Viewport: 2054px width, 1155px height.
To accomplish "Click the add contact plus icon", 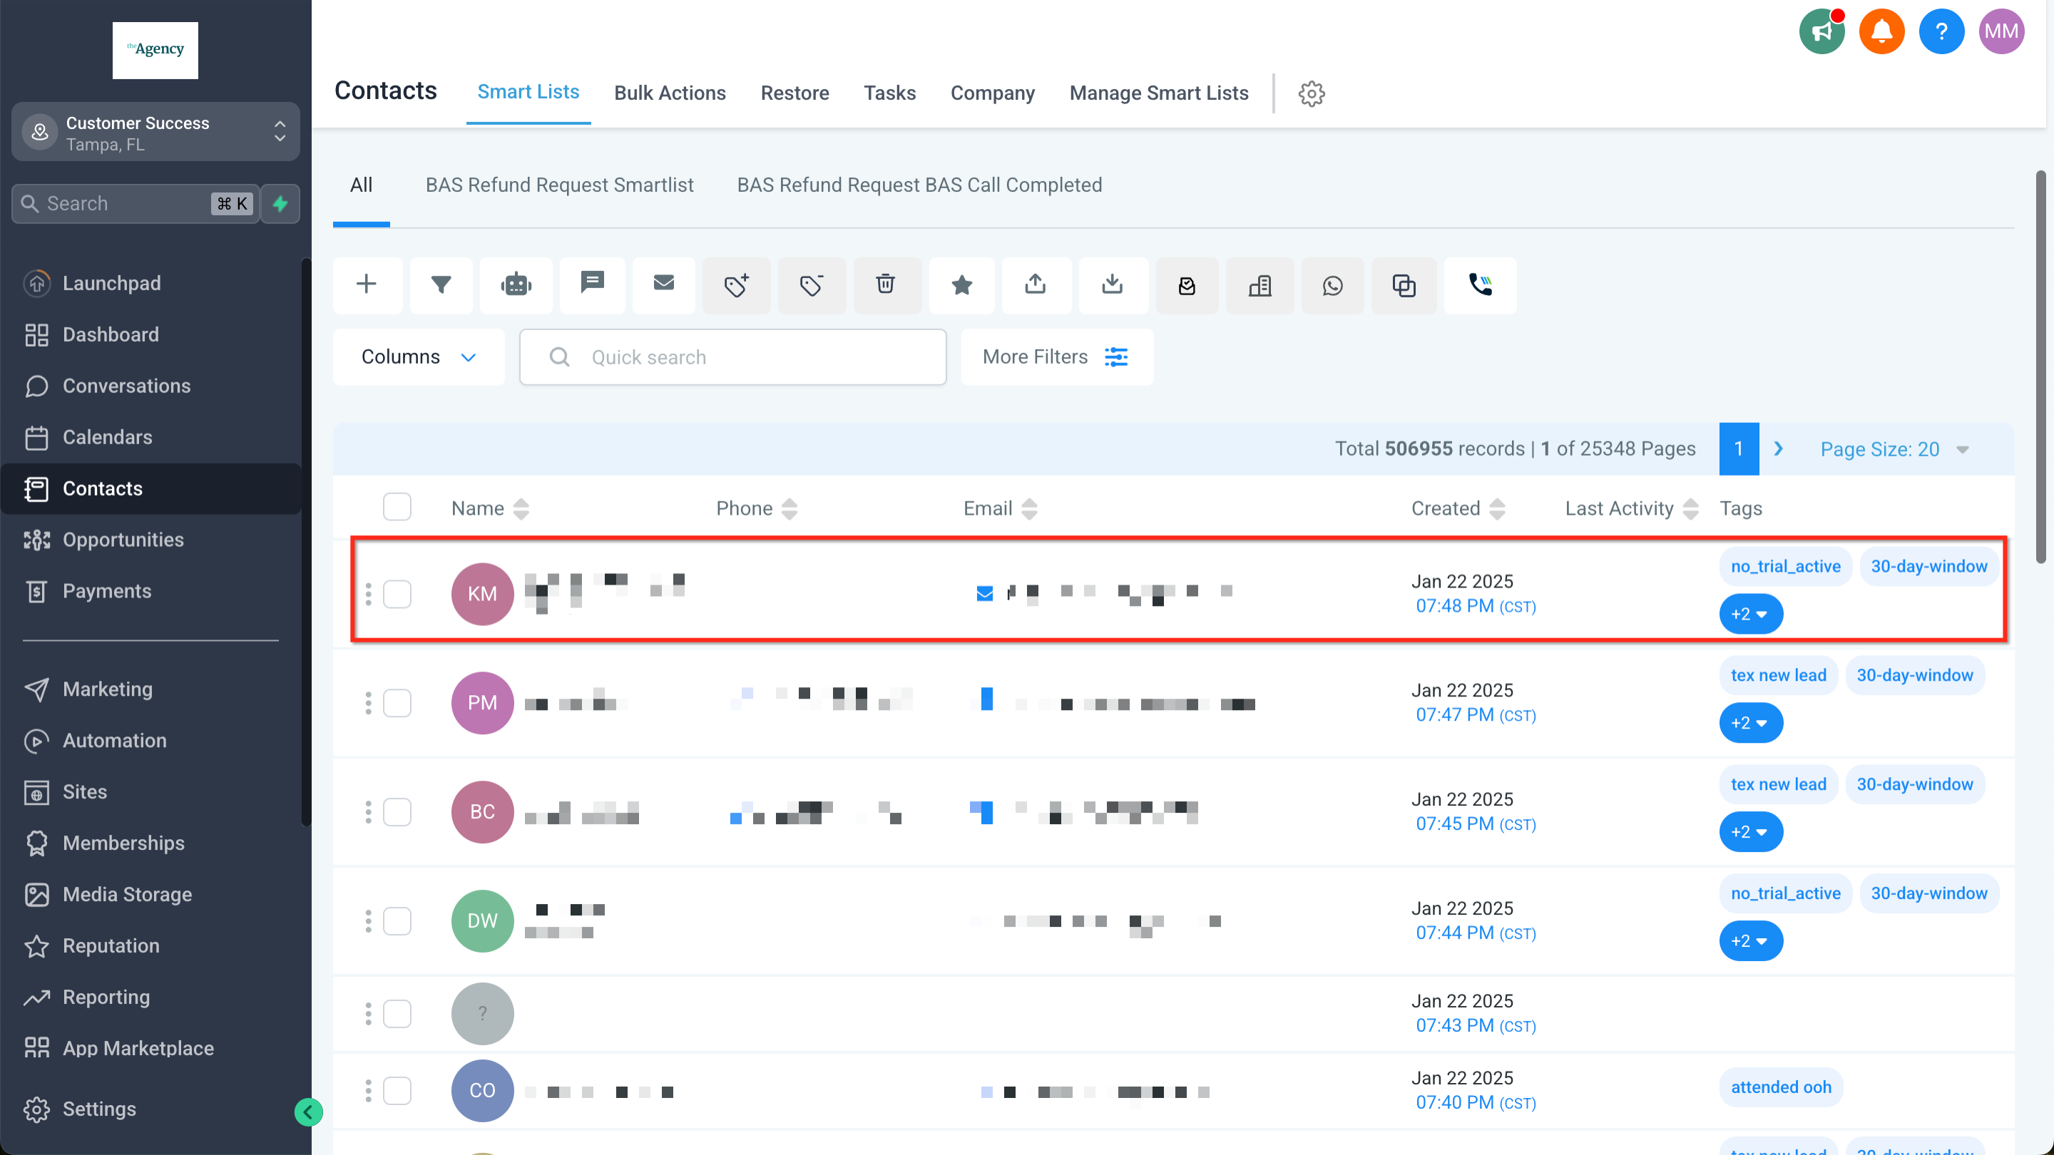I will [366, 284].
